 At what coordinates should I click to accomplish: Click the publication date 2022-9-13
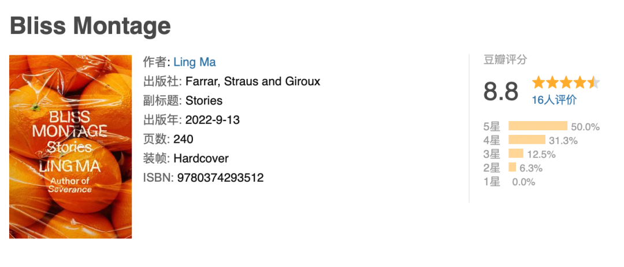pos(213,120)
